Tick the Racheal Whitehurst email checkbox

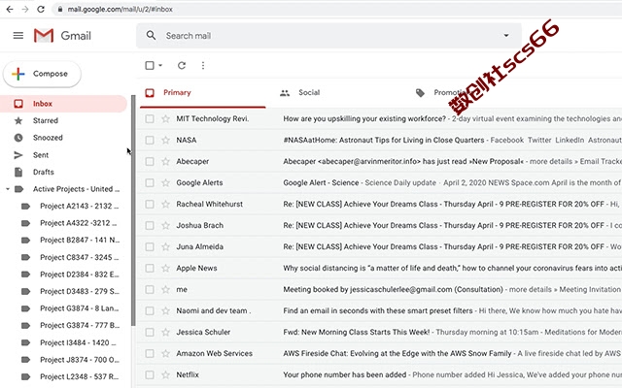150,205
